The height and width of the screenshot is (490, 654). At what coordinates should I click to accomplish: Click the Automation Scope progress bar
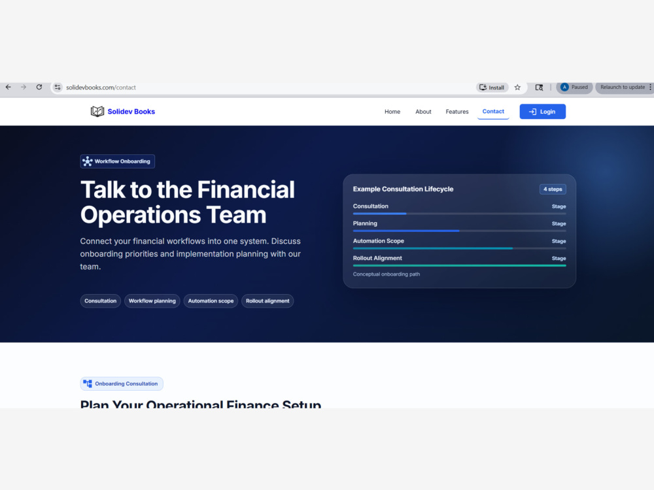coord(459,248)
